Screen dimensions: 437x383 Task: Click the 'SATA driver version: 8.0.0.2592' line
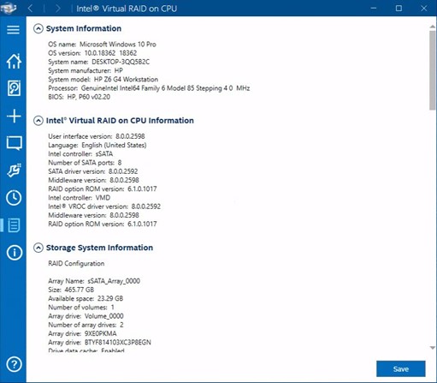coord(93,171)
